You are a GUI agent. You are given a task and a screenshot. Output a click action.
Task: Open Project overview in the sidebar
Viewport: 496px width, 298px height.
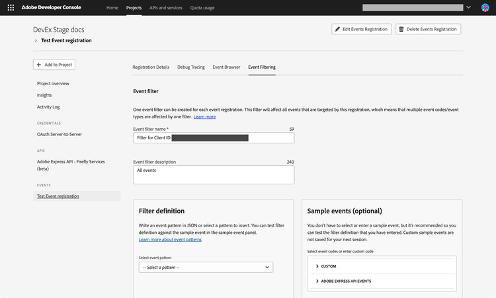click(53, 83)
